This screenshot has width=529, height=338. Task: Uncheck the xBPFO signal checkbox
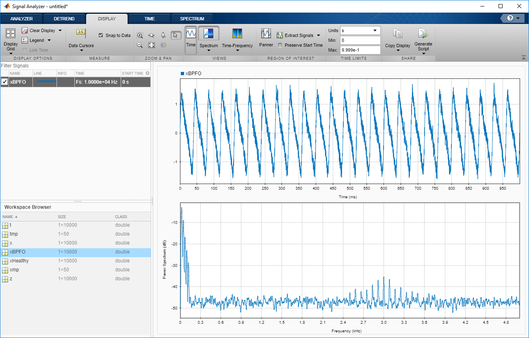(4, 82)
